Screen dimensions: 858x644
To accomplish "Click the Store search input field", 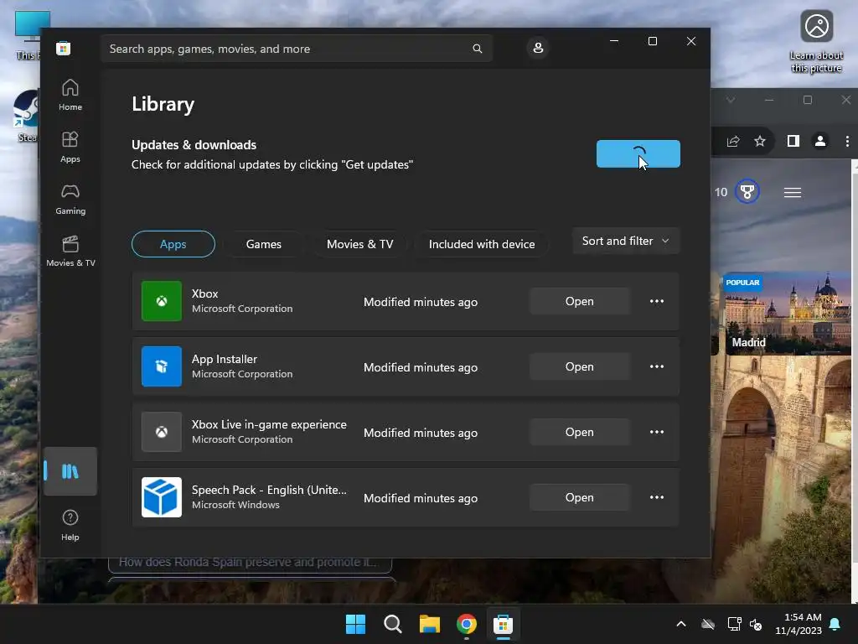I will point(296,49).
